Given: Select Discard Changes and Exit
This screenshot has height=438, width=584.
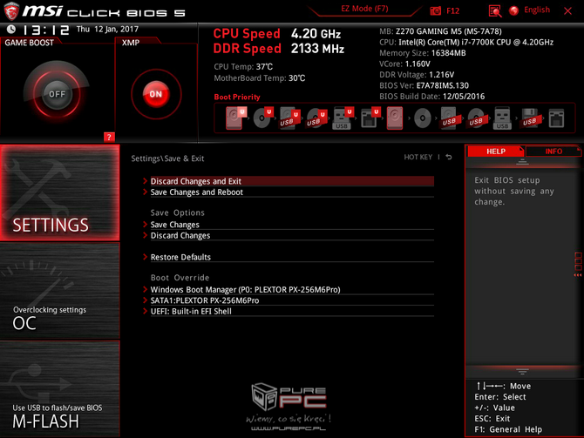Looking at the screenshot, I should [x=292, y=181].
